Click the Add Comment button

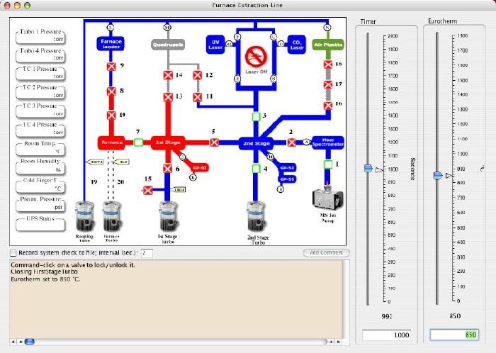coord(326,253)
